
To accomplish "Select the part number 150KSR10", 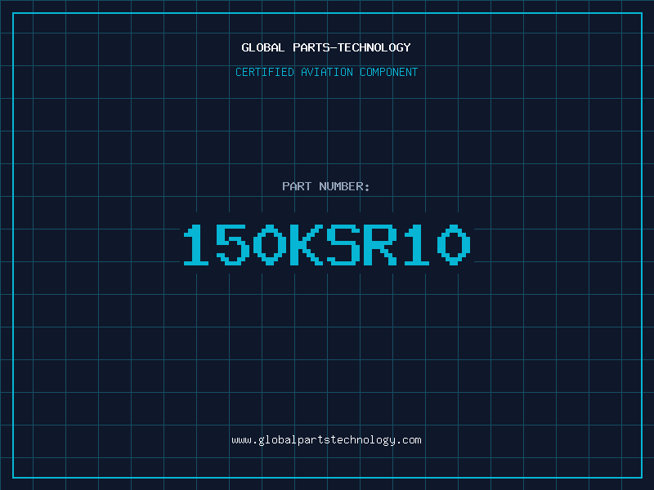I will (327, 244).
